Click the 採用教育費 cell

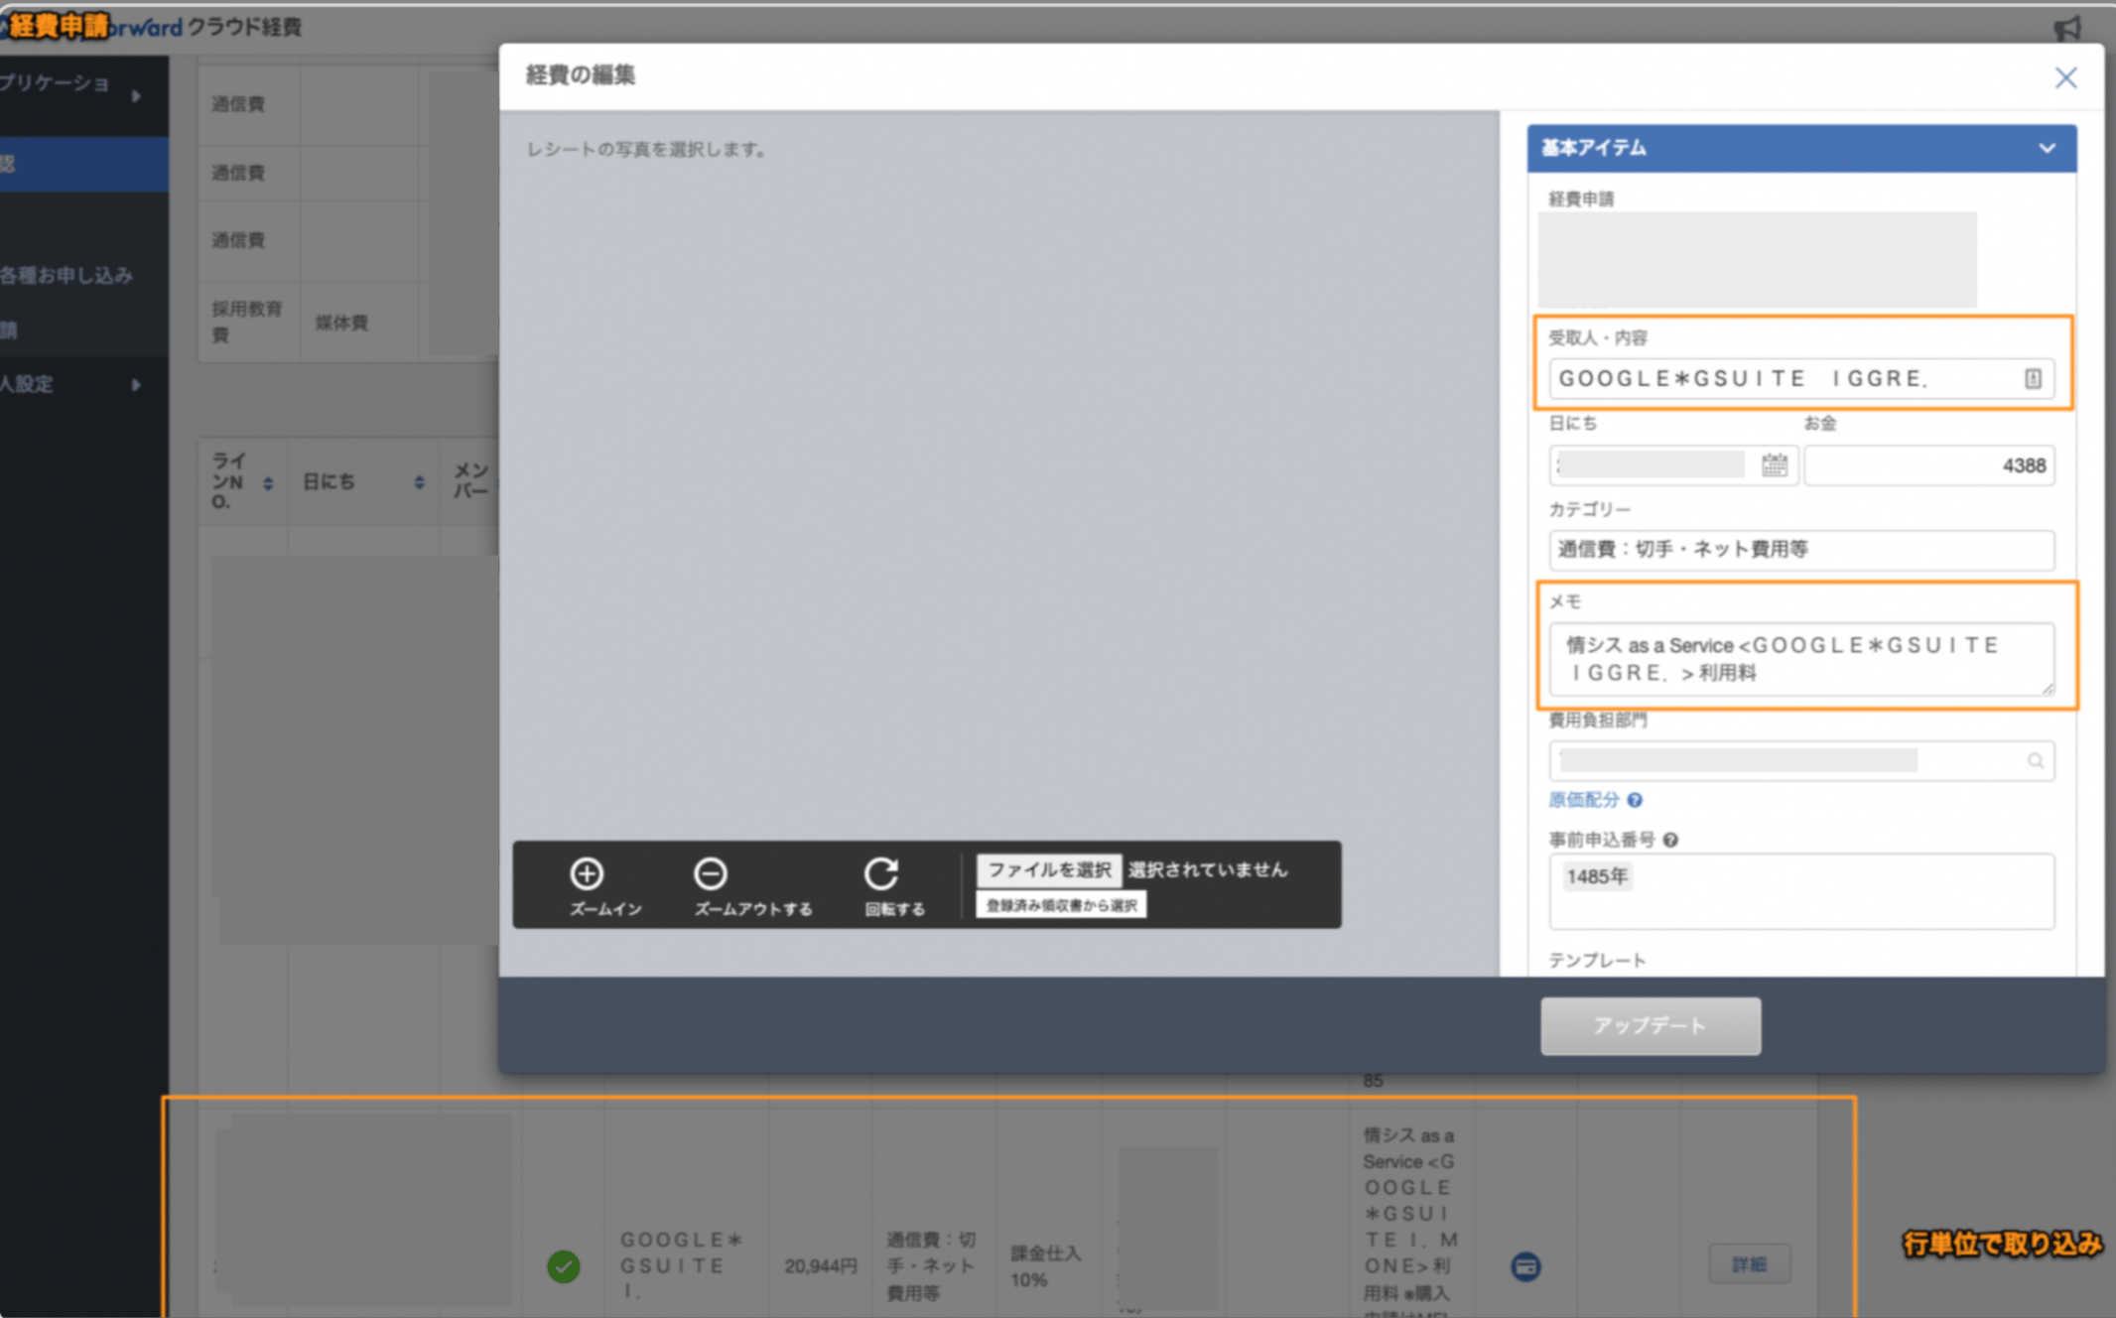247,322
